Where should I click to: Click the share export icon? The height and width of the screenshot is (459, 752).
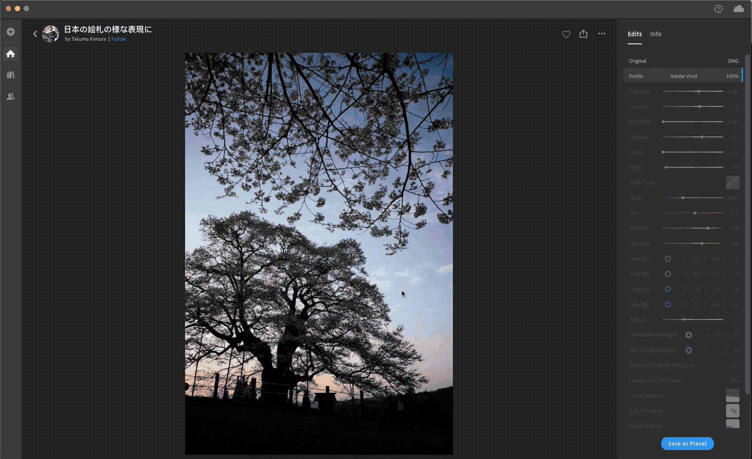coord(583,34)
